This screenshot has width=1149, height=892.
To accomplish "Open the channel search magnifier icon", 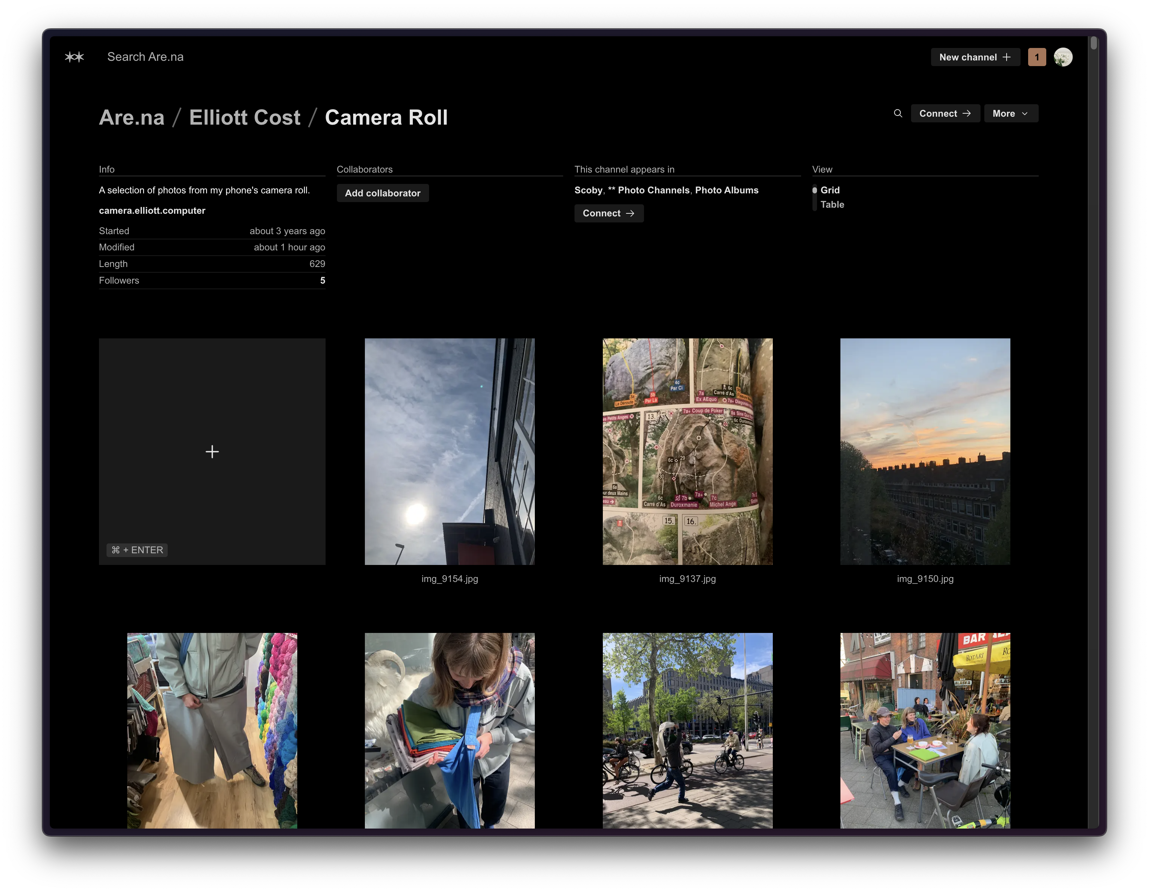I will [898, 113].
